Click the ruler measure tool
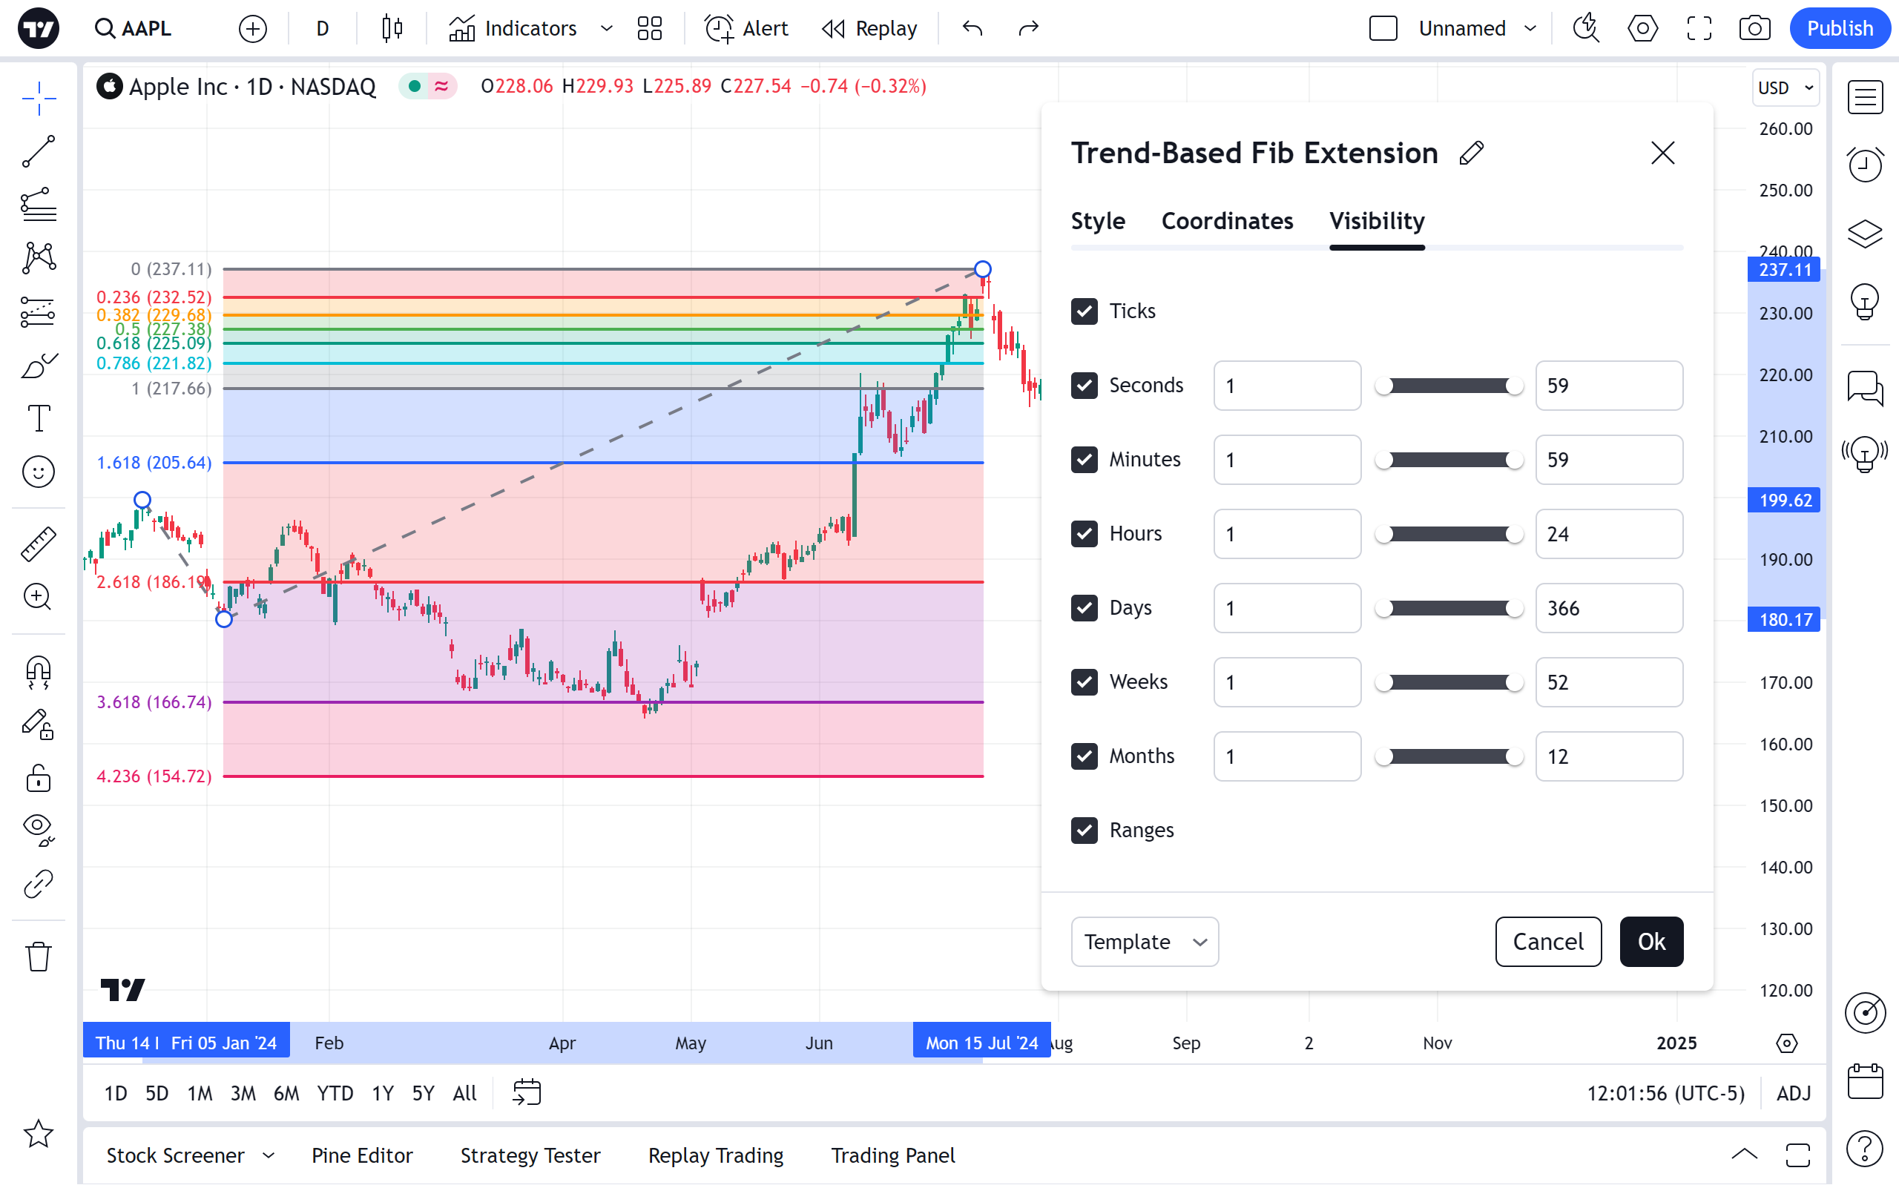This screenshot has height=1185, width=1899. coord(38,543)
